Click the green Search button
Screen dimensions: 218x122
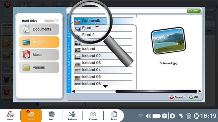point(194,11)
